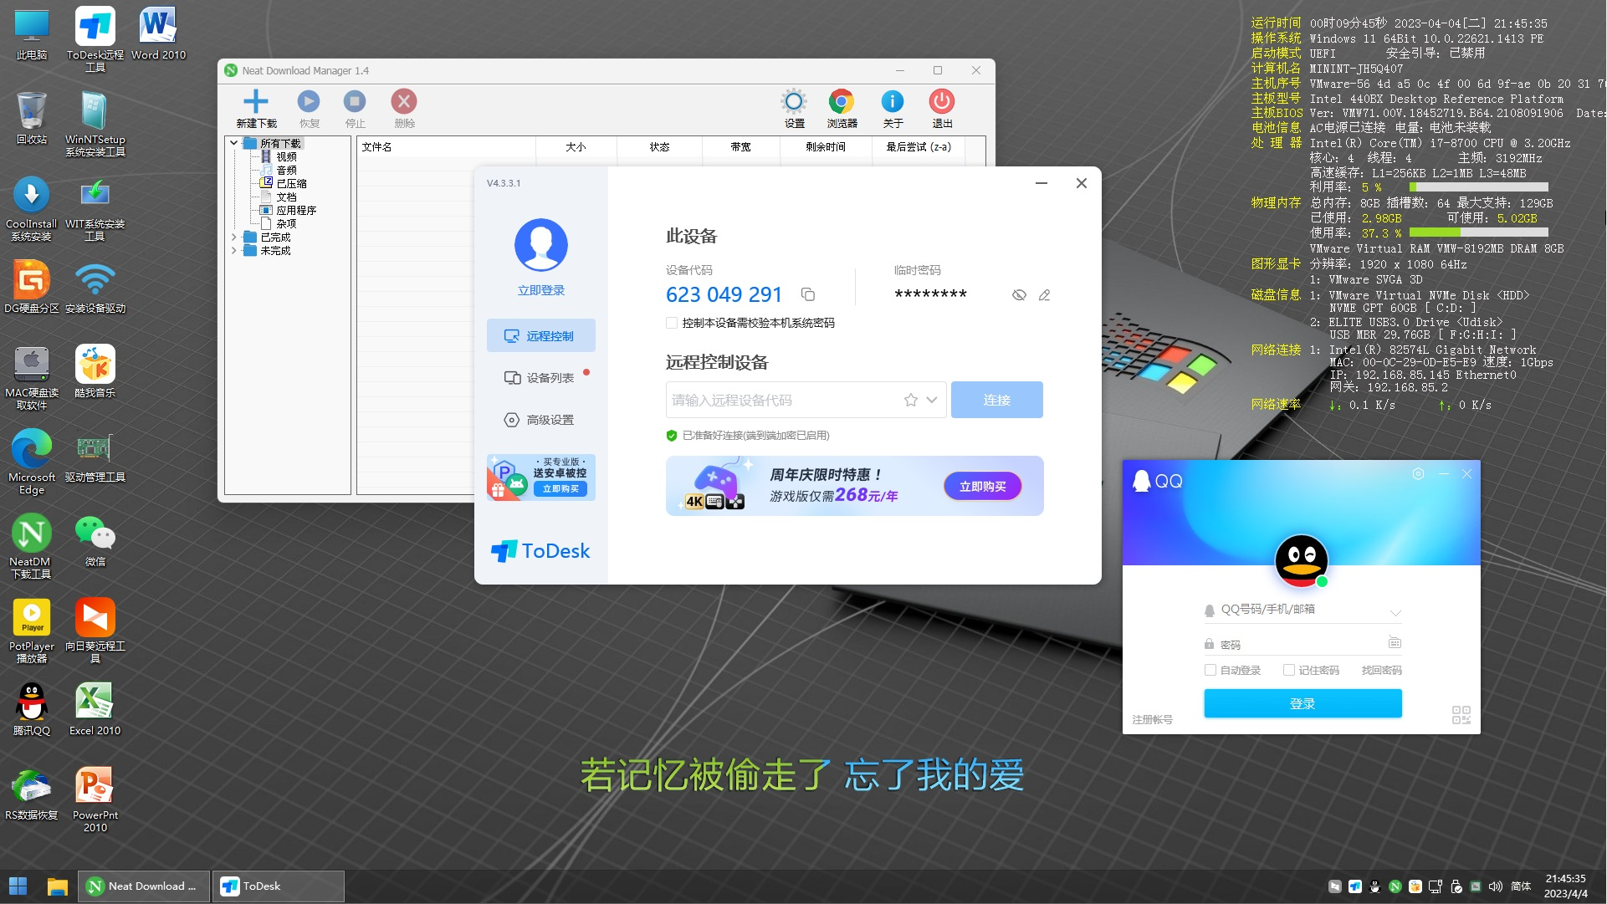The image size is (1607, 904).
Task: Toggle temporary password visibility eye
Action: tap(1019, 295)
